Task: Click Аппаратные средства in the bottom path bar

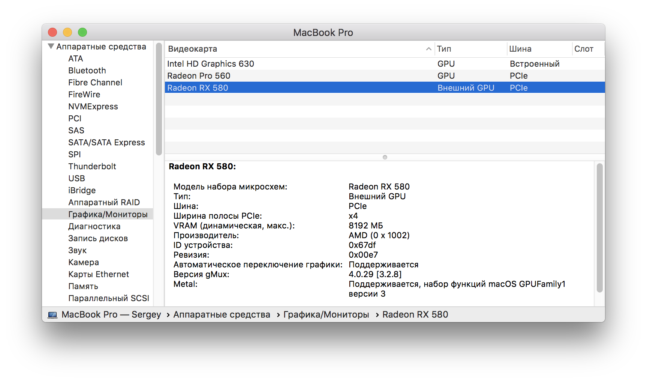Action: 222,315
